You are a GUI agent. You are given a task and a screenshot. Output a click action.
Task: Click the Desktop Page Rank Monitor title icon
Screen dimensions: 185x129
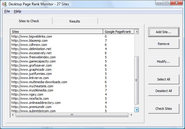(5, 4)
